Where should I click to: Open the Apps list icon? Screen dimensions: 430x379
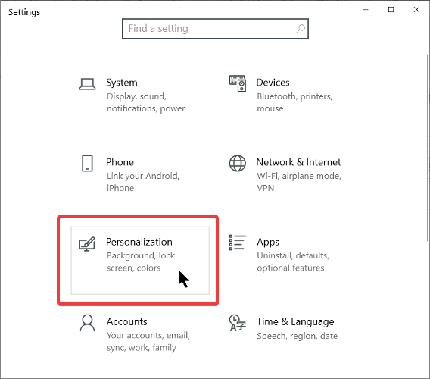(x=238, y=243)
